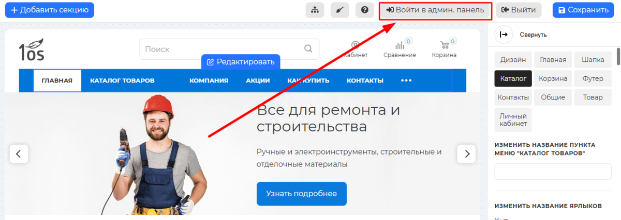Screen dimensions: 621x220
Task: Expand the three dots menu overflow
Action: point(406,80)
